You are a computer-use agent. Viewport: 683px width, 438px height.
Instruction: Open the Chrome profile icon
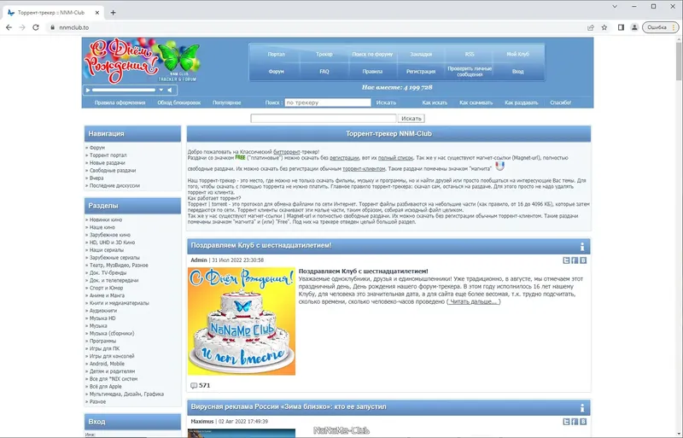[x=634, y=27]
